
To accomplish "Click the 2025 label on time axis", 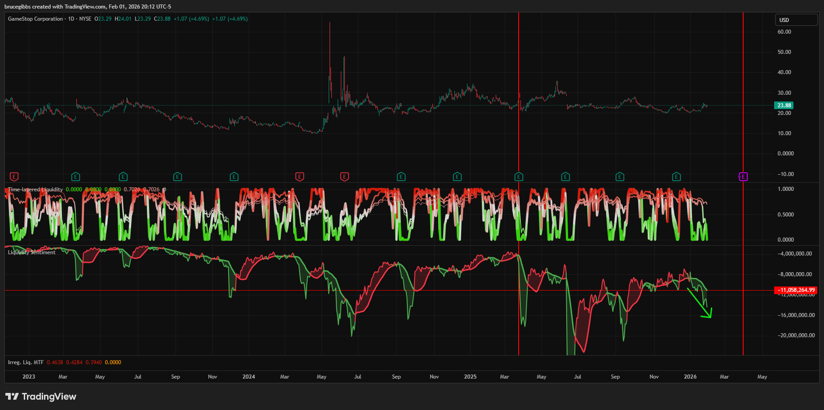I will click(x=470, y=377).
